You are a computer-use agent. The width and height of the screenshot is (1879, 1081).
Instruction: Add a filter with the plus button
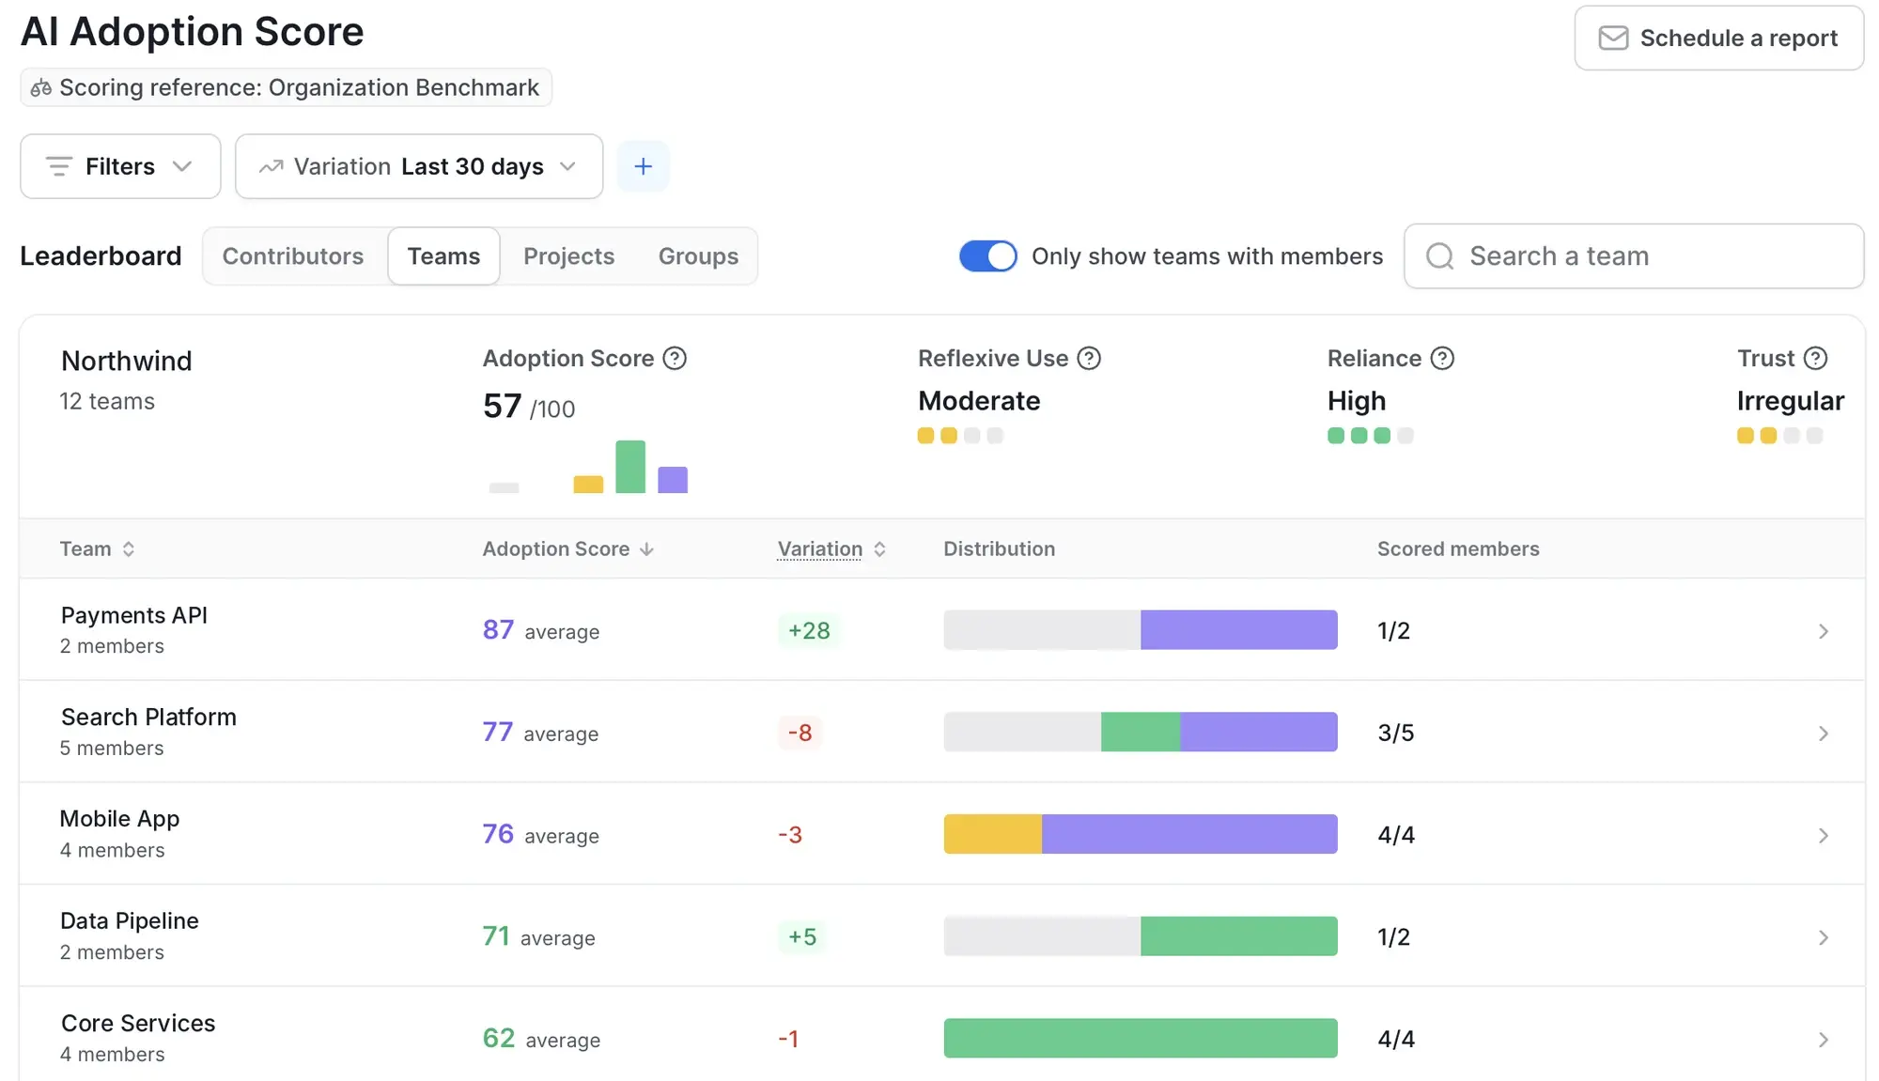tap(644, 167)
